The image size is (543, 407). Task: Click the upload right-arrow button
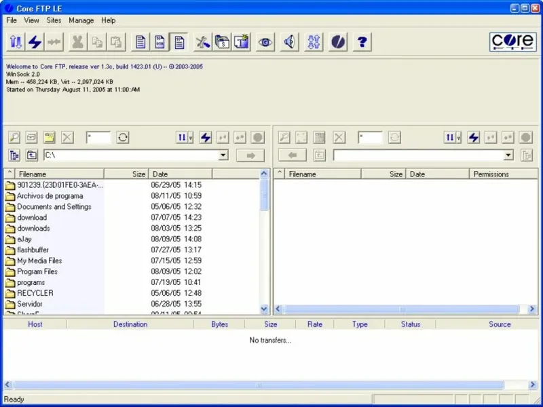pos(250,155)
